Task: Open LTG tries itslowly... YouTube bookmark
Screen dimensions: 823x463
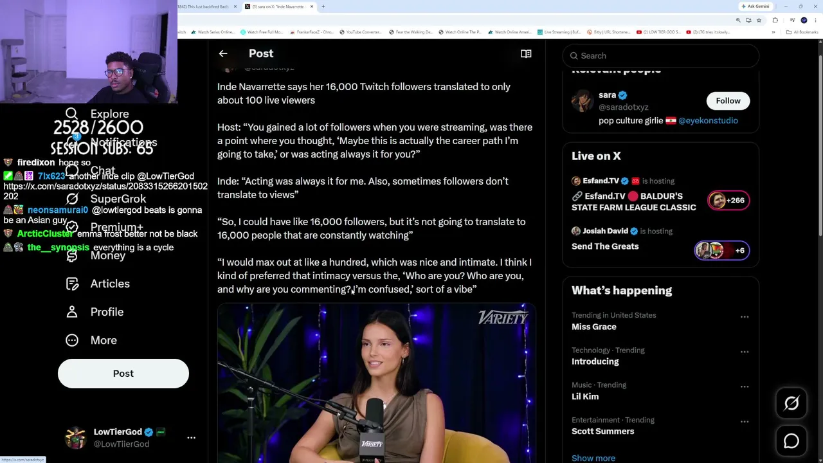Action: 709,32
